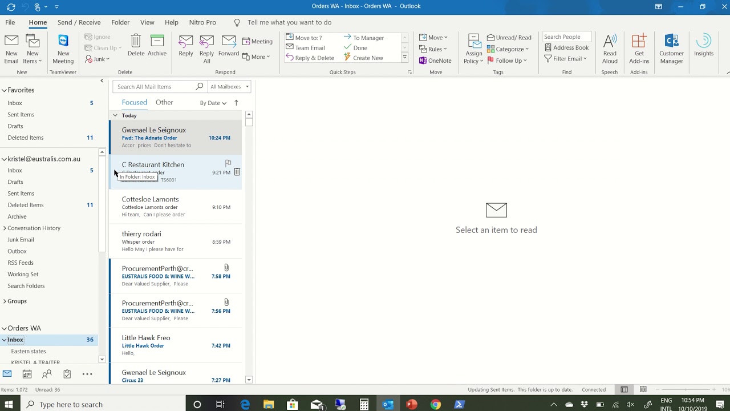
Task: Switch to the Folder tab
Action: point(120,22)
